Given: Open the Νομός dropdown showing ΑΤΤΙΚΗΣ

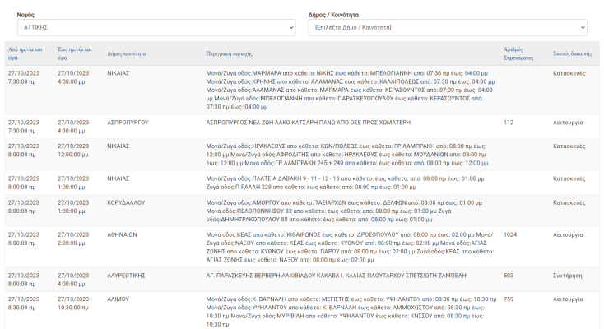Looking at the screenshot, I should (155, 28).
